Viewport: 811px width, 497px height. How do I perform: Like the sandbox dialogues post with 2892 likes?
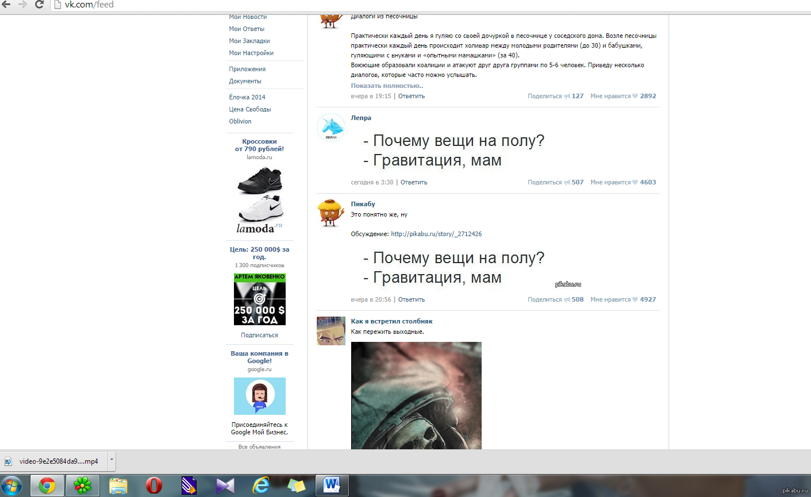point(635,97)
